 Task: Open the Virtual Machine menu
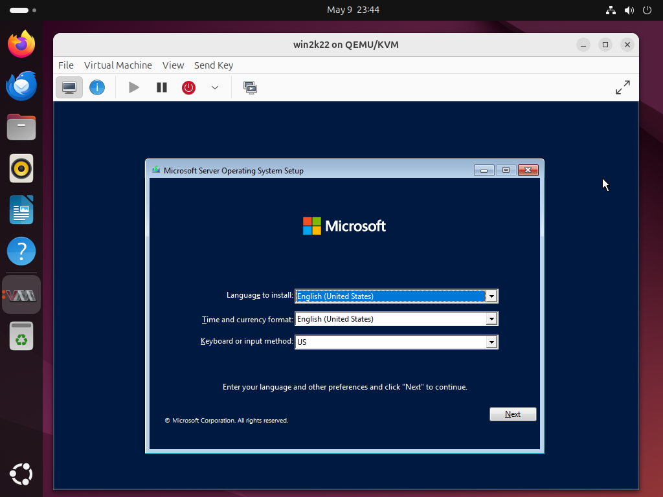(118, 65)
